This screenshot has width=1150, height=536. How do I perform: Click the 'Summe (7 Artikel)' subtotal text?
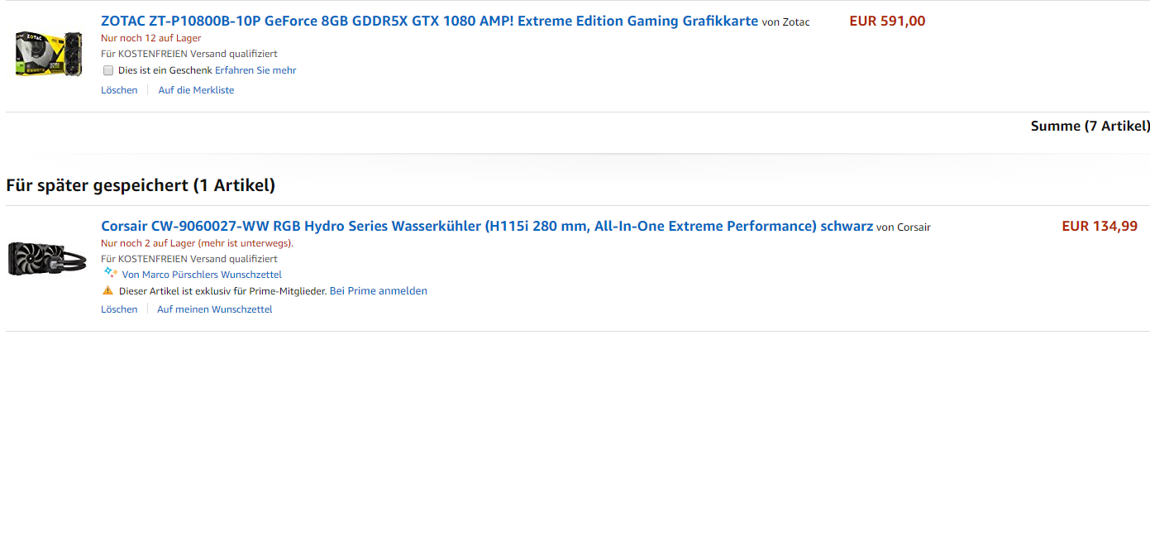pos(1090,126)
